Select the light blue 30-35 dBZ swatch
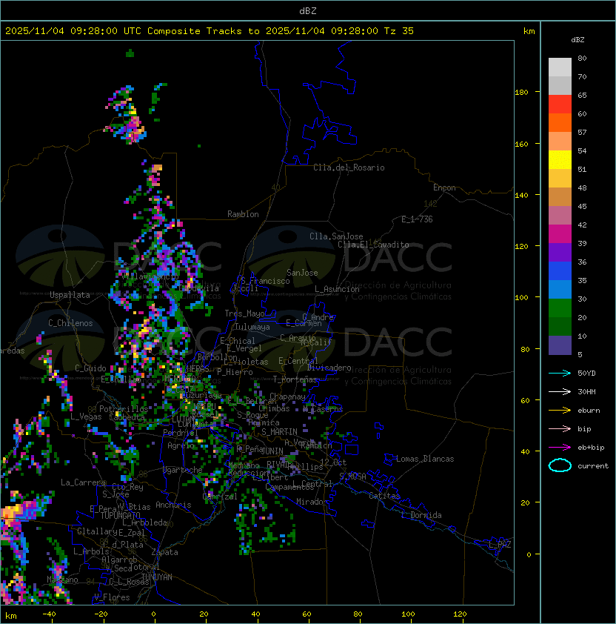 coord(560,290)
